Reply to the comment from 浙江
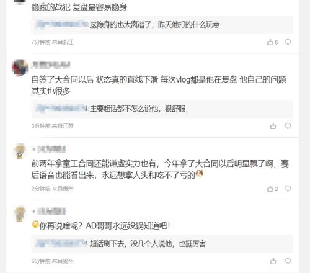The image size is (310, 273). (x=288, y=42)
